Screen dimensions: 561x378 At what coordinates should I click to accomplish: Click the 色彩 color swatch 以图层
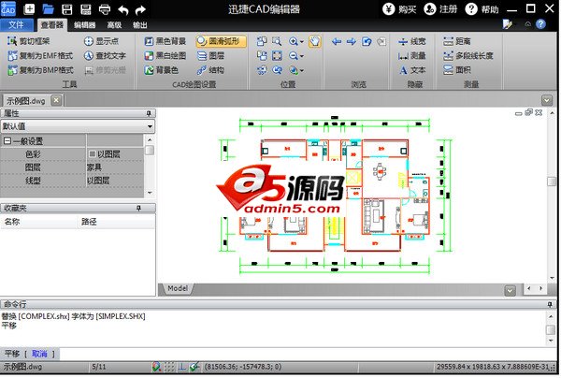(112, 153)
